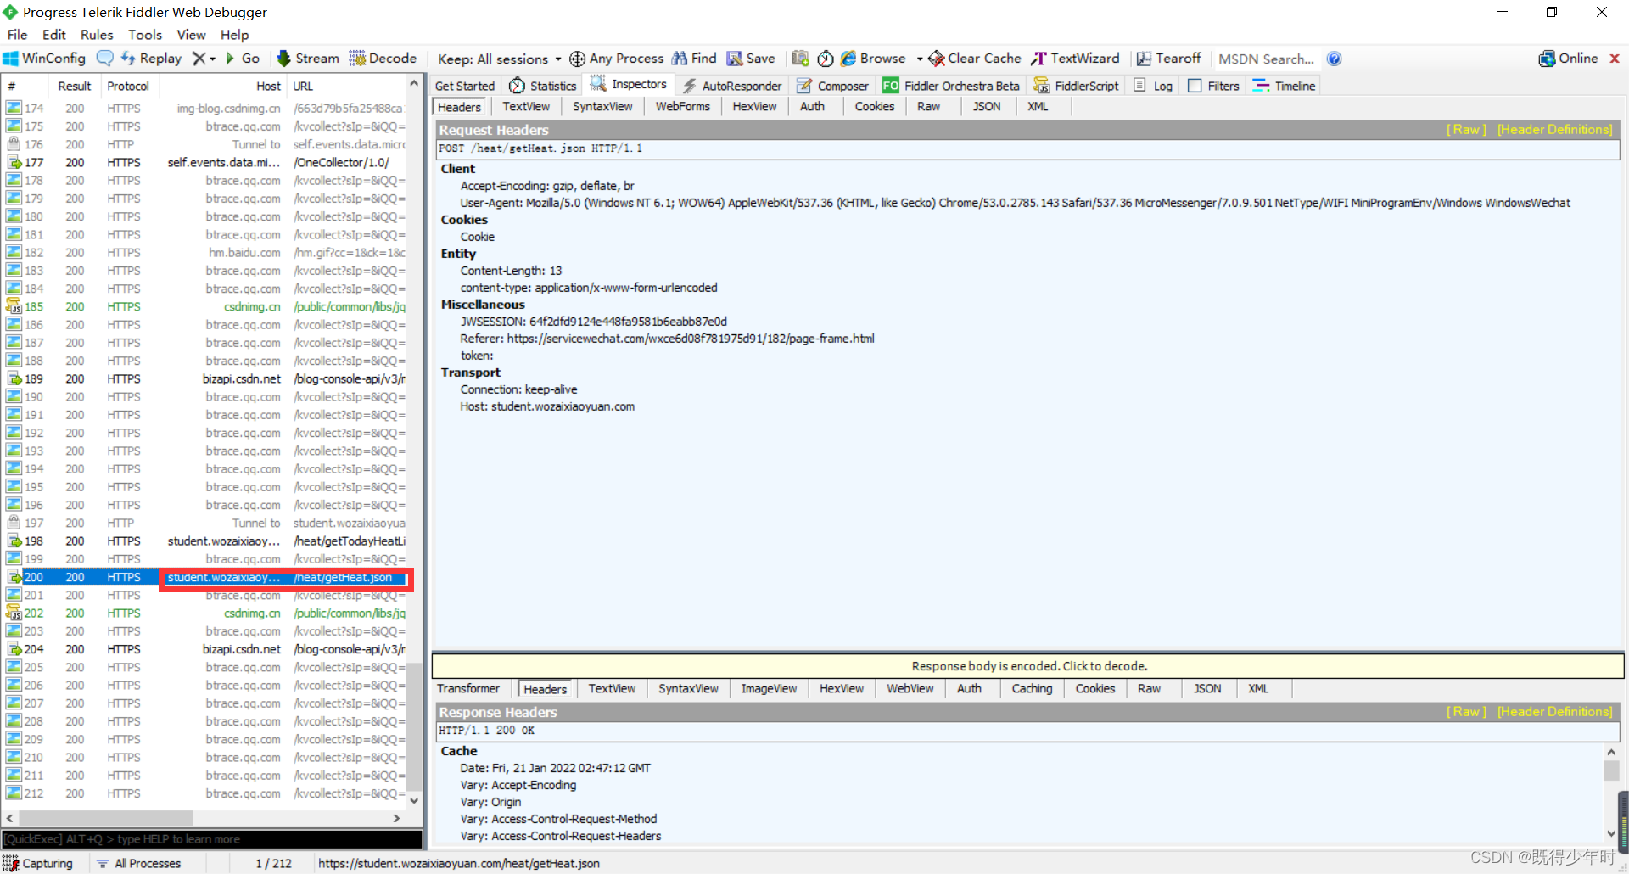Click the Remove sessions X icon

(x=199, y=59)
